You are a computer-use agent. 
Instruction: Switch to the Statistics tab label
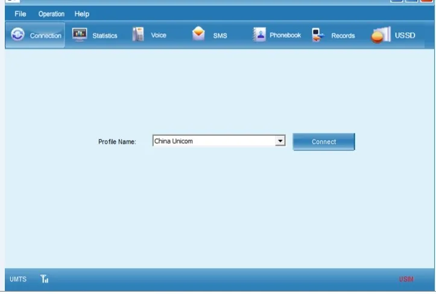point(105,36)
